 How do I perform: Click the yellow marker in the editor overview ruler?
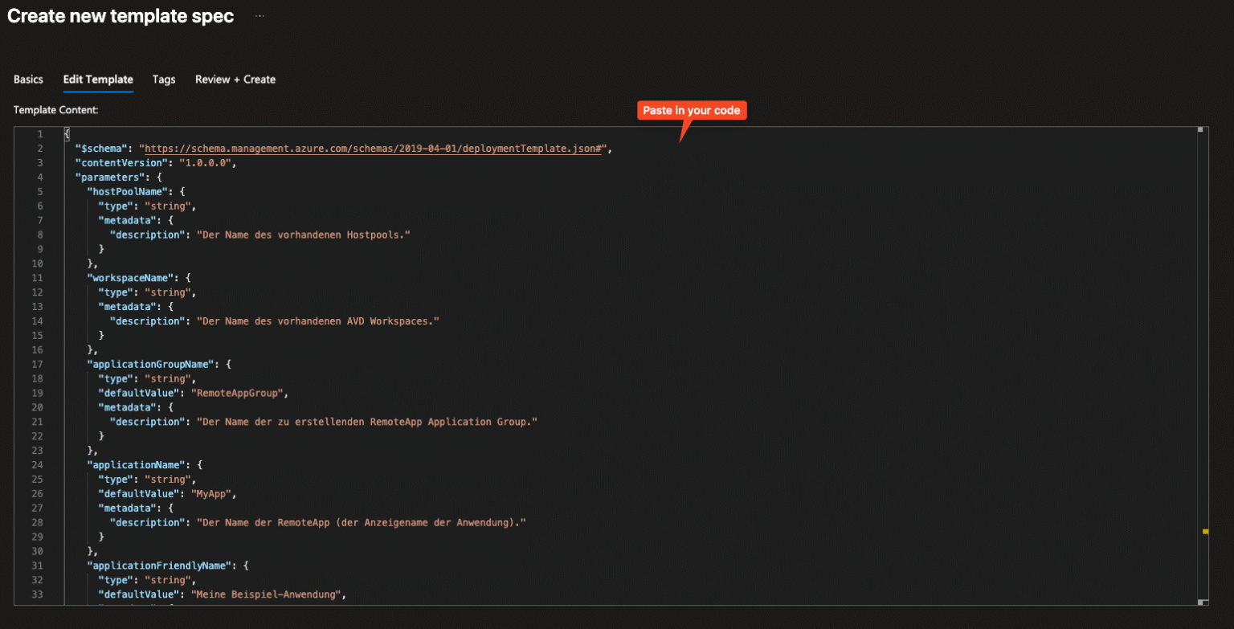point(1205,531)
